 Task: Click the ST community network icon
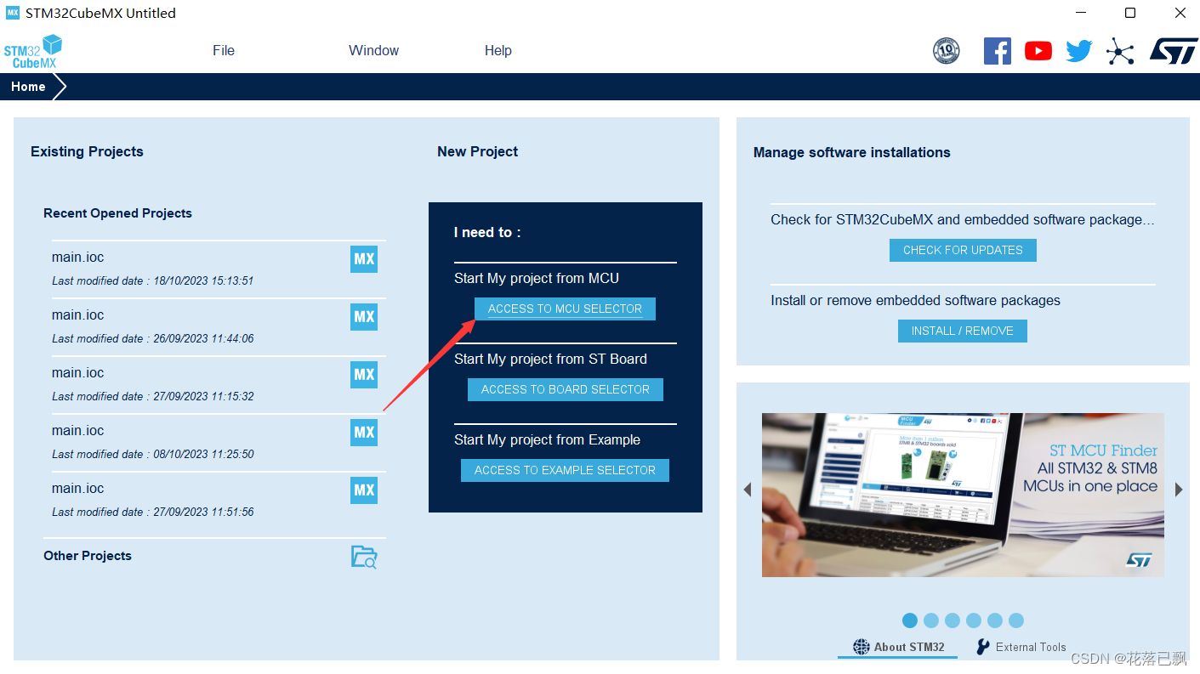(1120, 52)
